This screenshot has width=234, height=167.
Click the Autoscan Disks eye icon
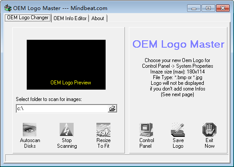pyautogui.click(x=29, y=129)
